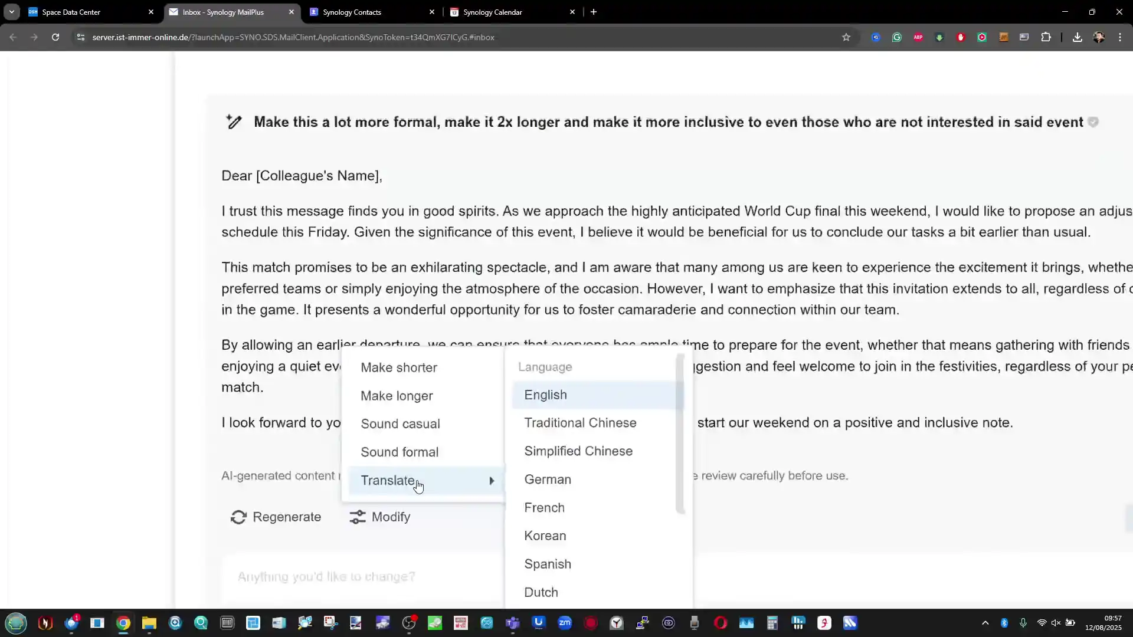Open Zoom from the taskbar
1133x637 pixels.
click(x=565, y=623)
